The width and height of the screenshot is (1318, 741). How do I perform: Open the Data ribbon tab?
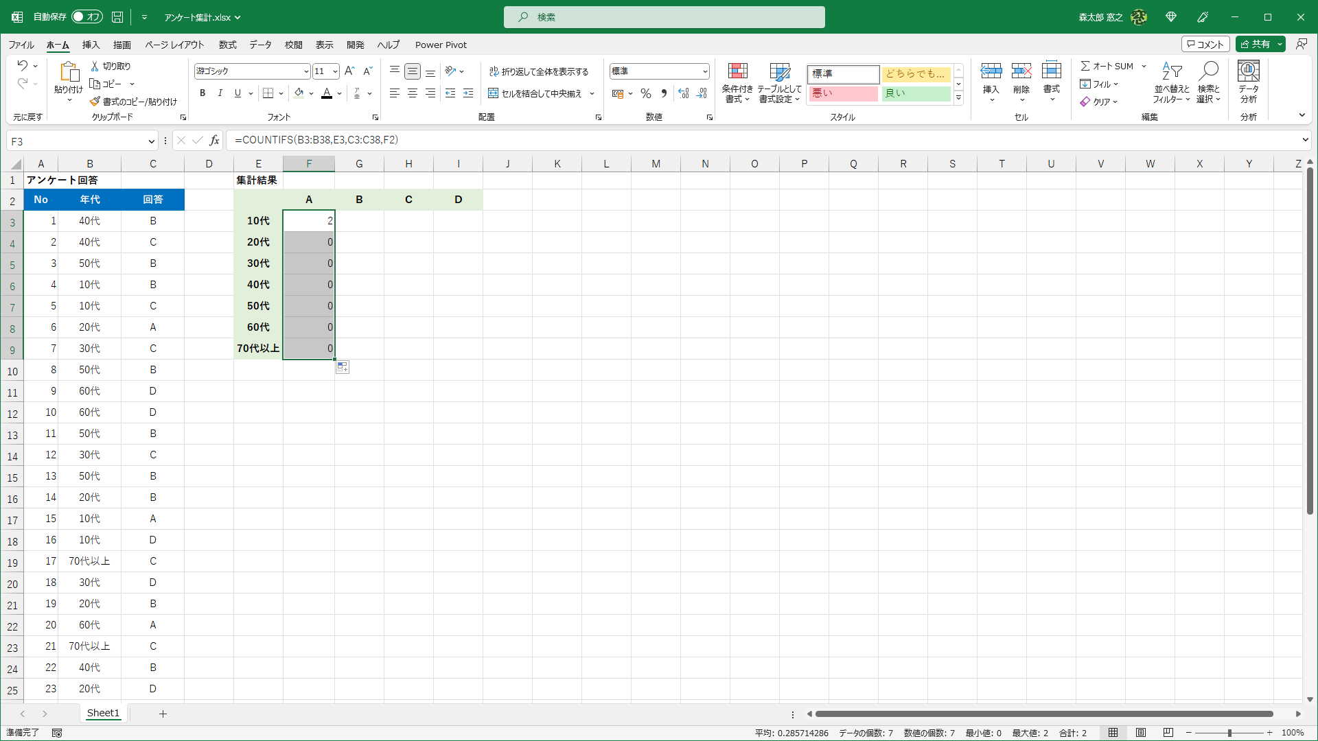point(260,45)
